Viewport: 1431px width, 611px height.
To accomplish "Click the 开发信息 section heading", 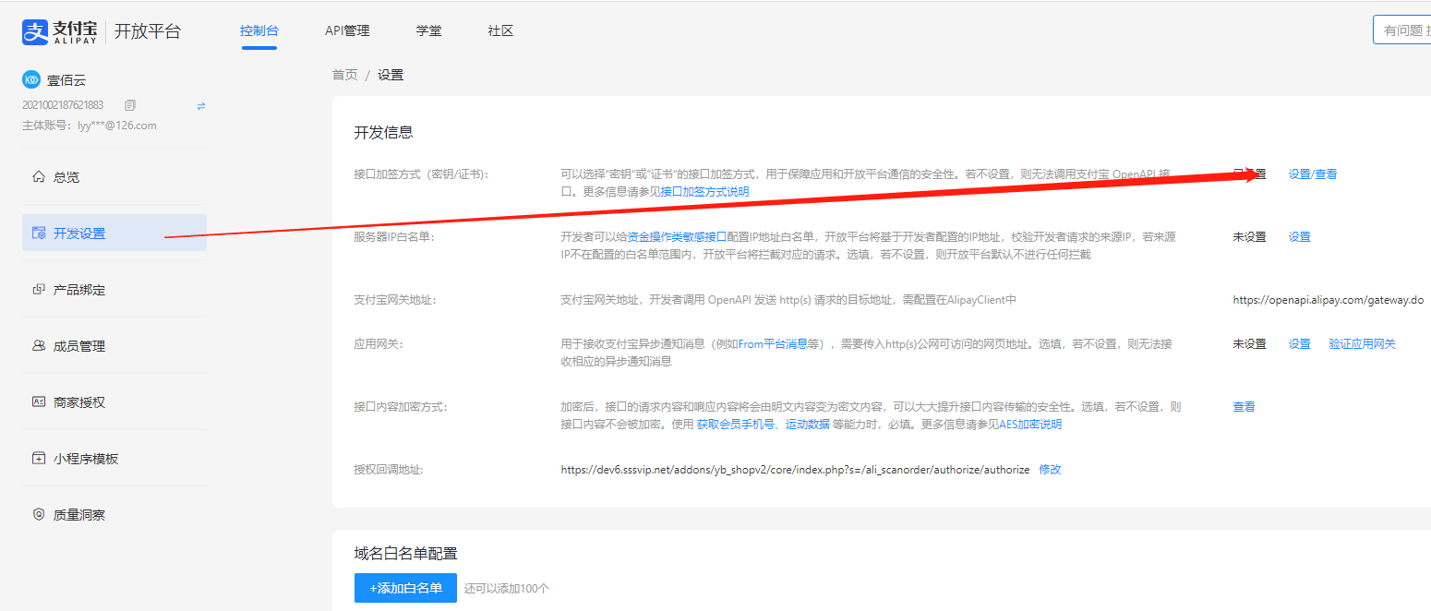I will click(x=384, y=132).
